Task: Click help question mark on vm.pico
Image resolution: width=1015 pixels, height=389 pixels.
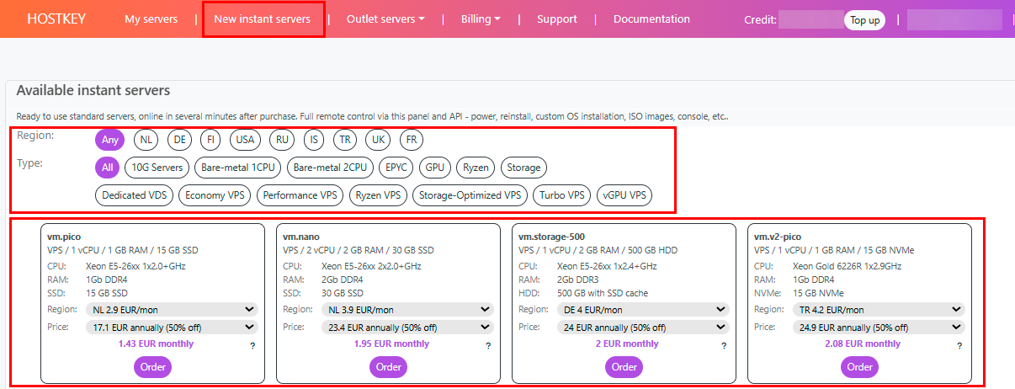Action: coord(252,346)
